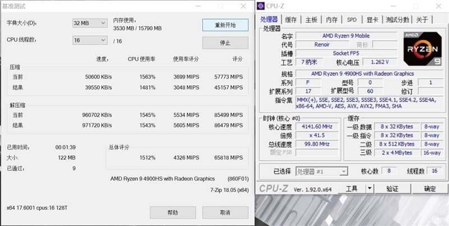Select the SPD tab
The width and height of the screenshot is (449, 226).
[x=352, y=20]
